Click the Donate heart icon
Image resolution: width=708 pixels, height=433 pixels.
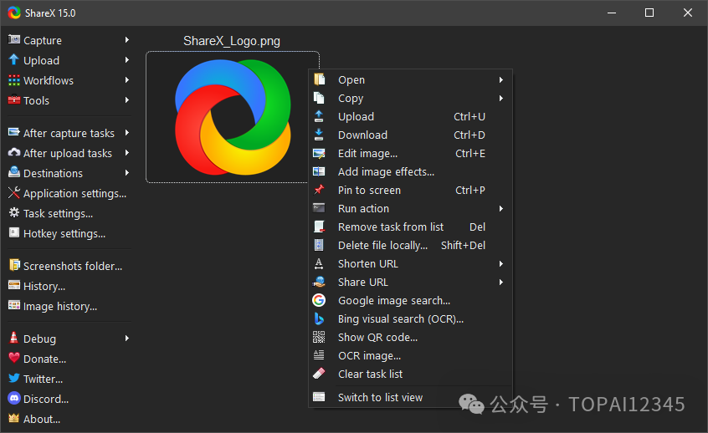pos(13,359)
